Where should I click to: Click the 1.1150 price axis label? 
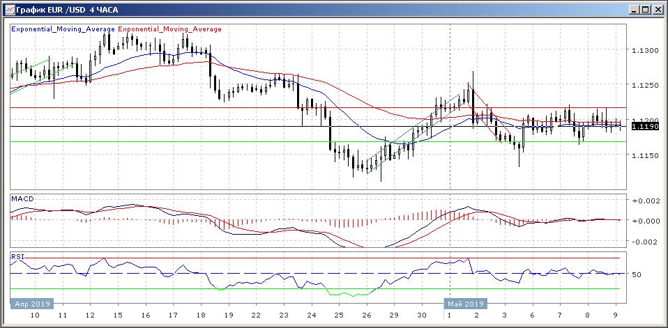pos(644,156)
